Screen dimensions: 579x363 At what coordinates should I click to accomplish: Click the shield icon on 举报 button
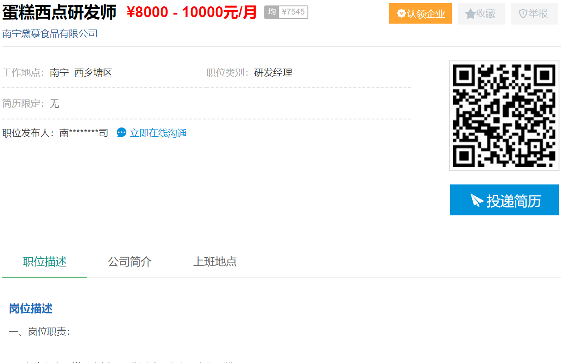click(523, 14)
